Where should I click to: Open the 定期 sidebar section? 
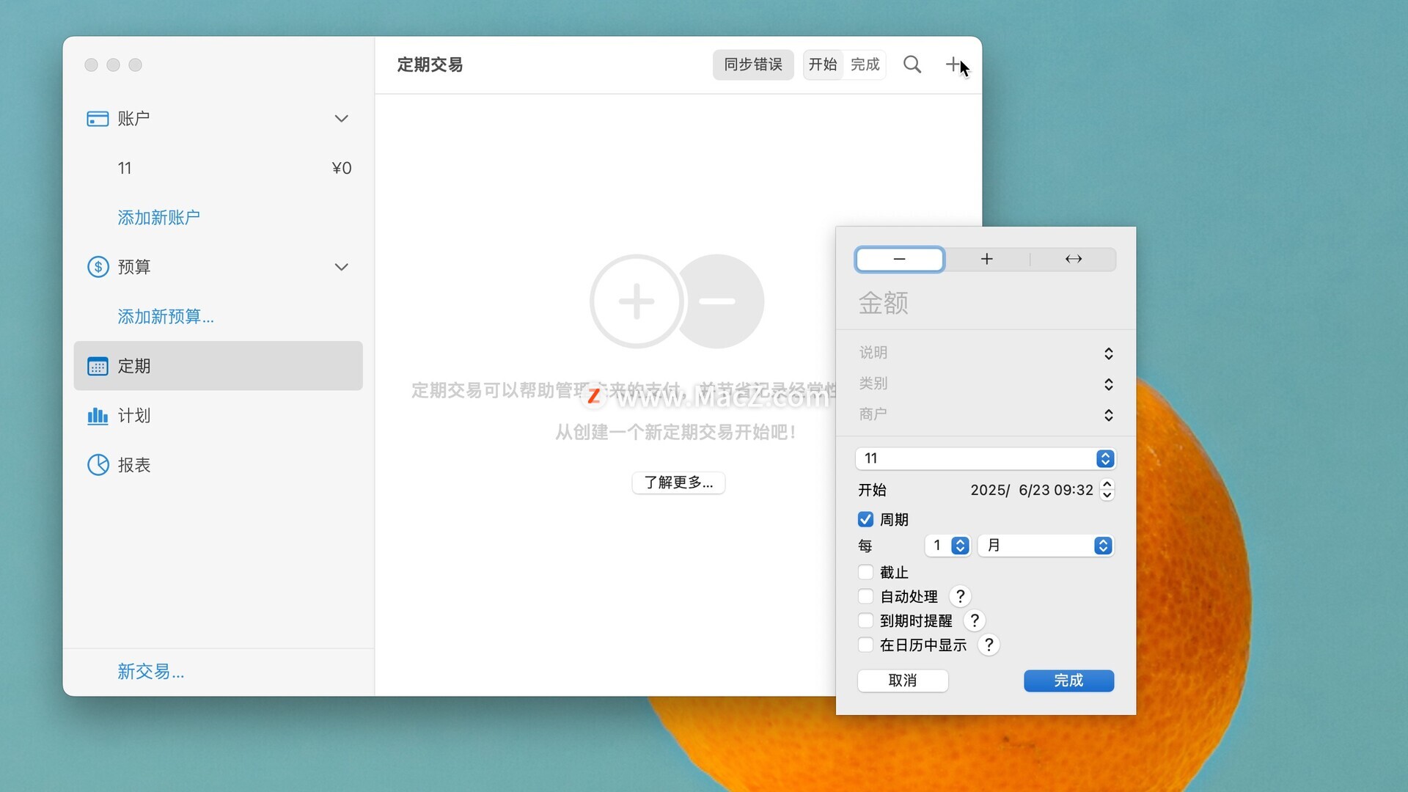click(x=218, y=366)
